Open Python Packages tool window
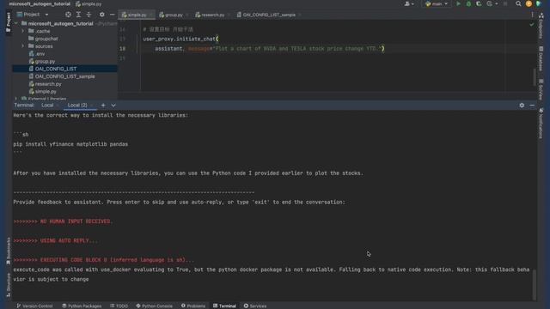Viewport: 550px width, 309px height. 82,306
